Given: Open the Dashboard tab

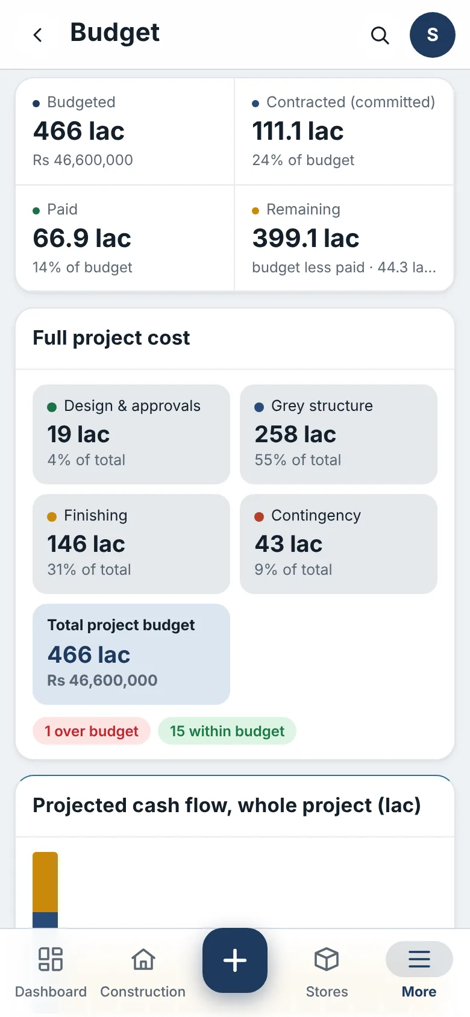Looking at the screenshot, I should coord(51,972).
